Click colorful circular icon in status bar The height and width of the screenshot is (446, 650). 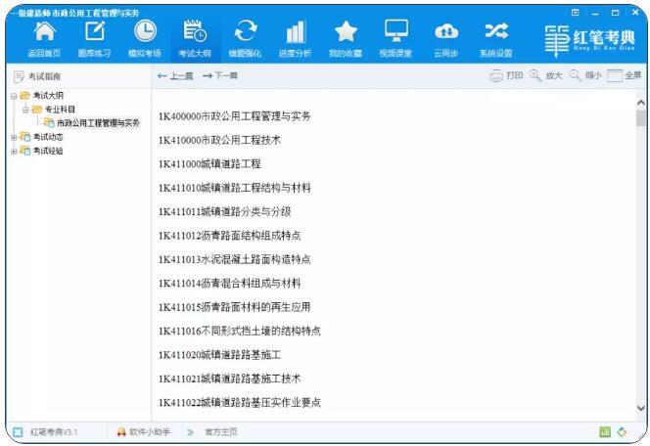point(622,432)
